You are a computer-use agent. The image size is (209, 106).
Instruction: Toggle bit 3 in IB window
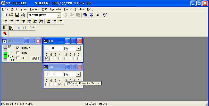point(66,58)
